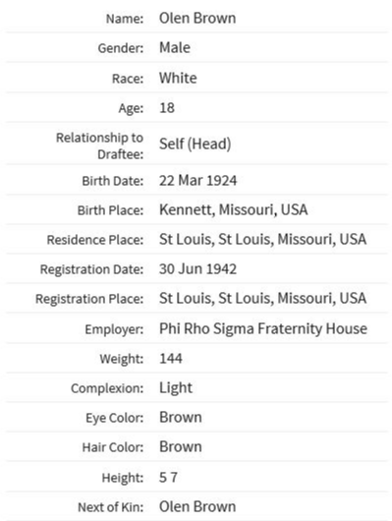Click the Complexion value Light
Viewport: 392px width, 521px height.
click(x=176, y=387)
